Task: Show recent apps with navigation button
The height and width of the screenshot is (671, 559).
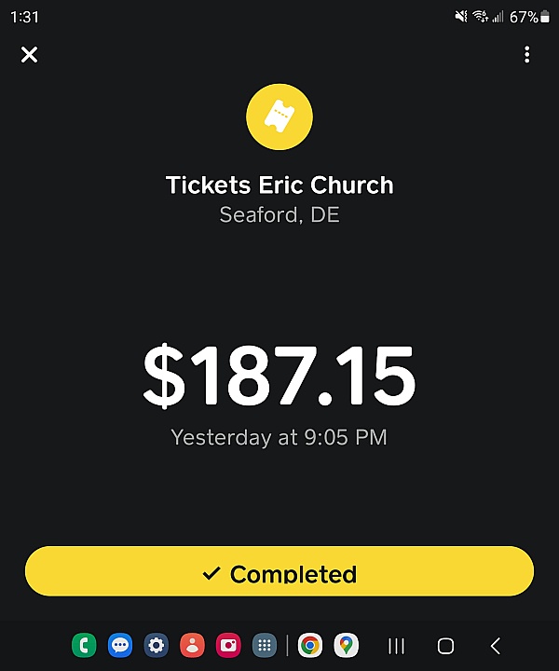Action: click(x=397, y=645)
